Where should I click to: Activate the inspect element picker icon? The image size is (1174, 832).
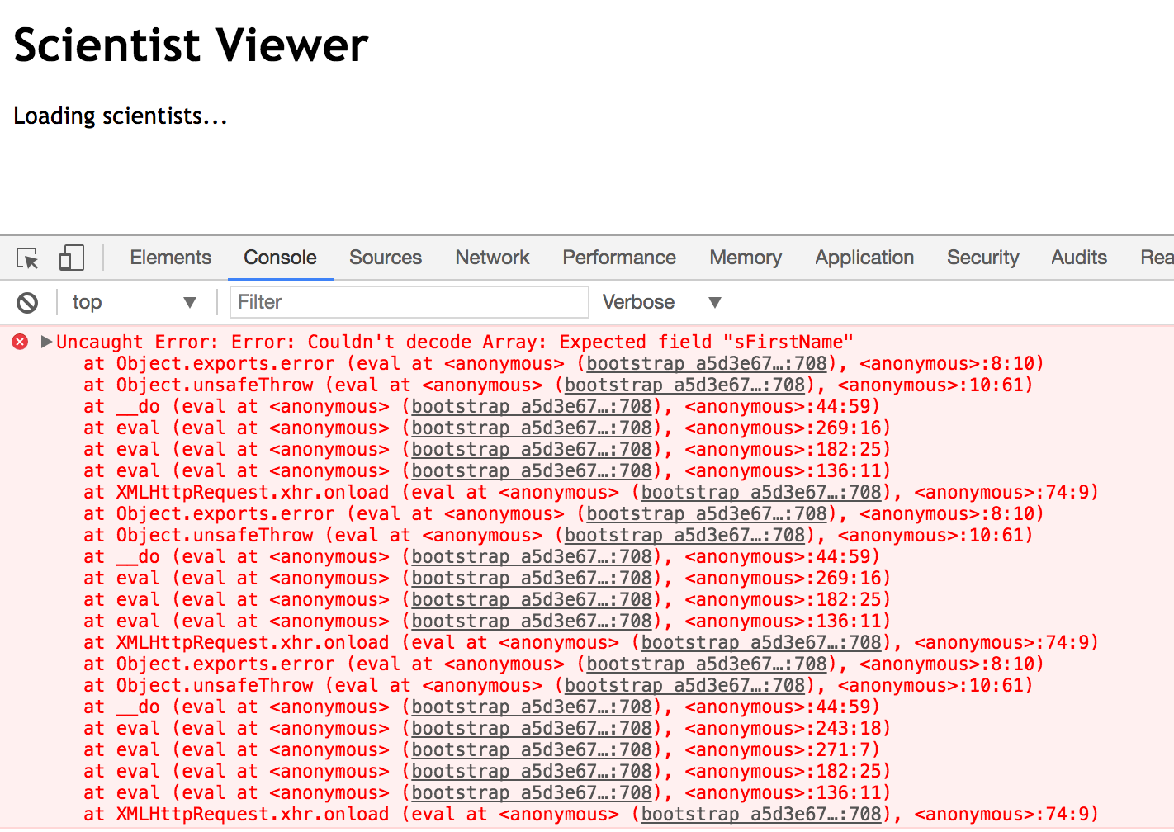tap(27, 258)
